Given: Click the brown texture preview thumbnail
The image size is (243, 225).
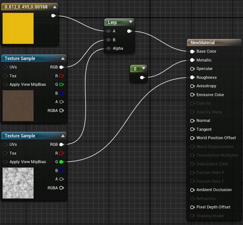Looking at the screenshot, I should pyautogui.click(x=18, y=106).
